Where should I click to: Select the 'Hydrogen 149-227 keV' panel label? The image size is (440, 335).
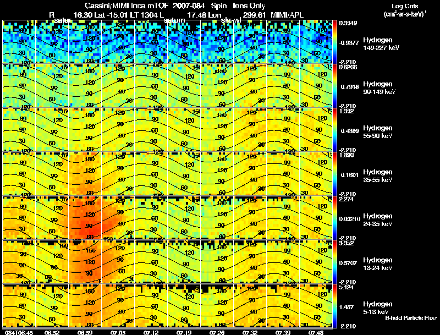(x=381, y=44)
